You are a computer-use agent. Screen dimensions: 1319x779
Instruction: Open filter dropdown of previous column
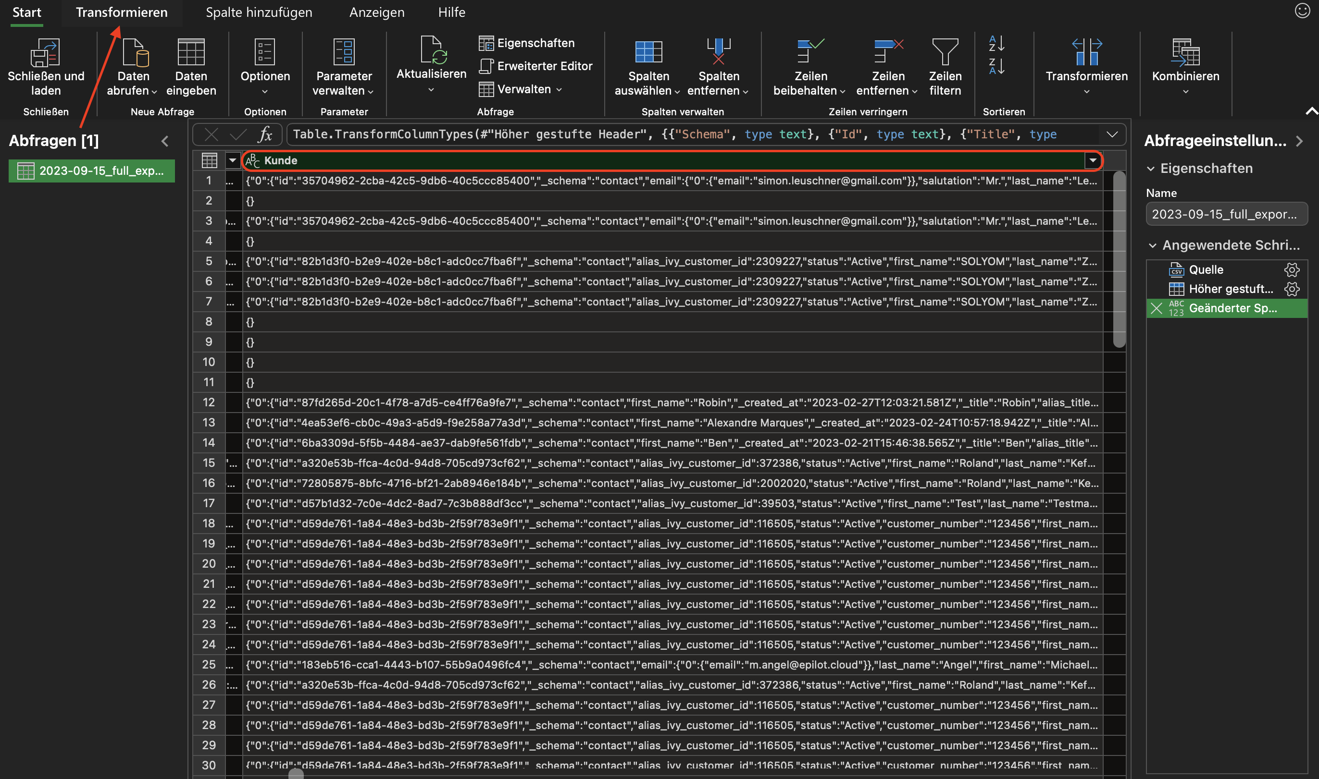[x=232, y=160]
